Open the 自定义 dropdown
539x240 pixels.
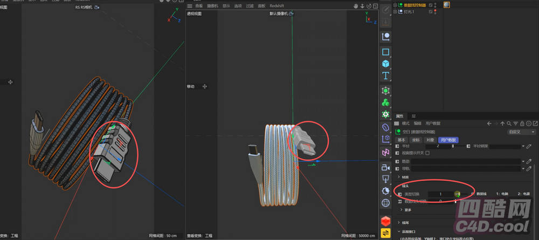point(521,132)
